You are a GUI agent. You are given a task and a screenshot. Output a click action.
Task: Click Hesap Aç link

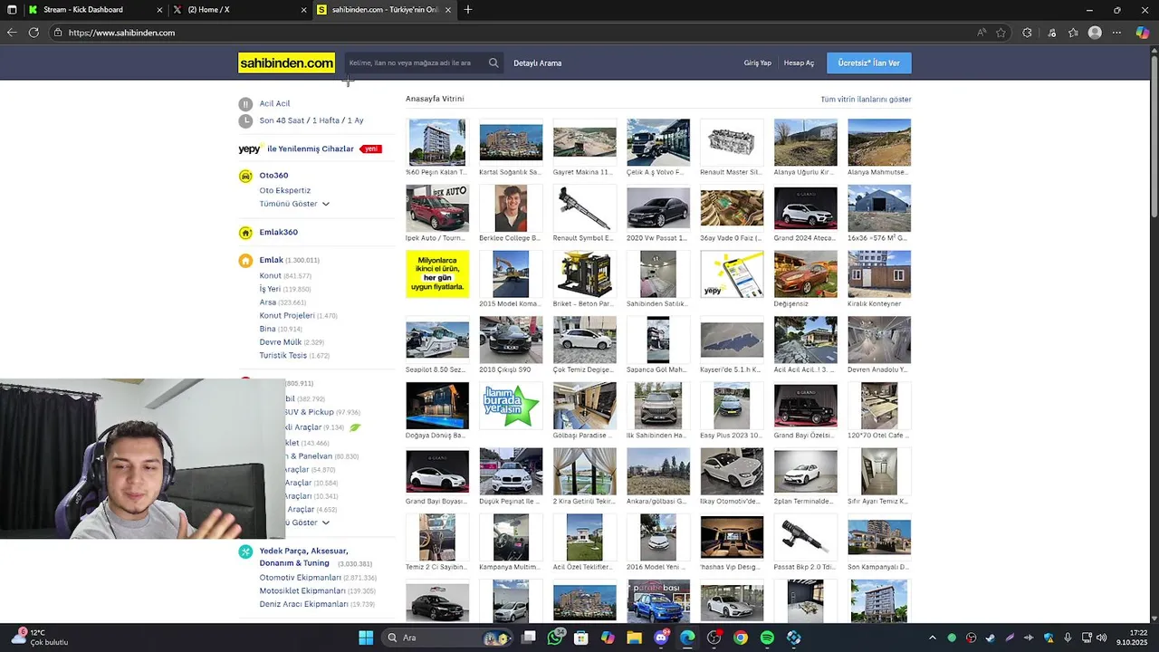799,63
